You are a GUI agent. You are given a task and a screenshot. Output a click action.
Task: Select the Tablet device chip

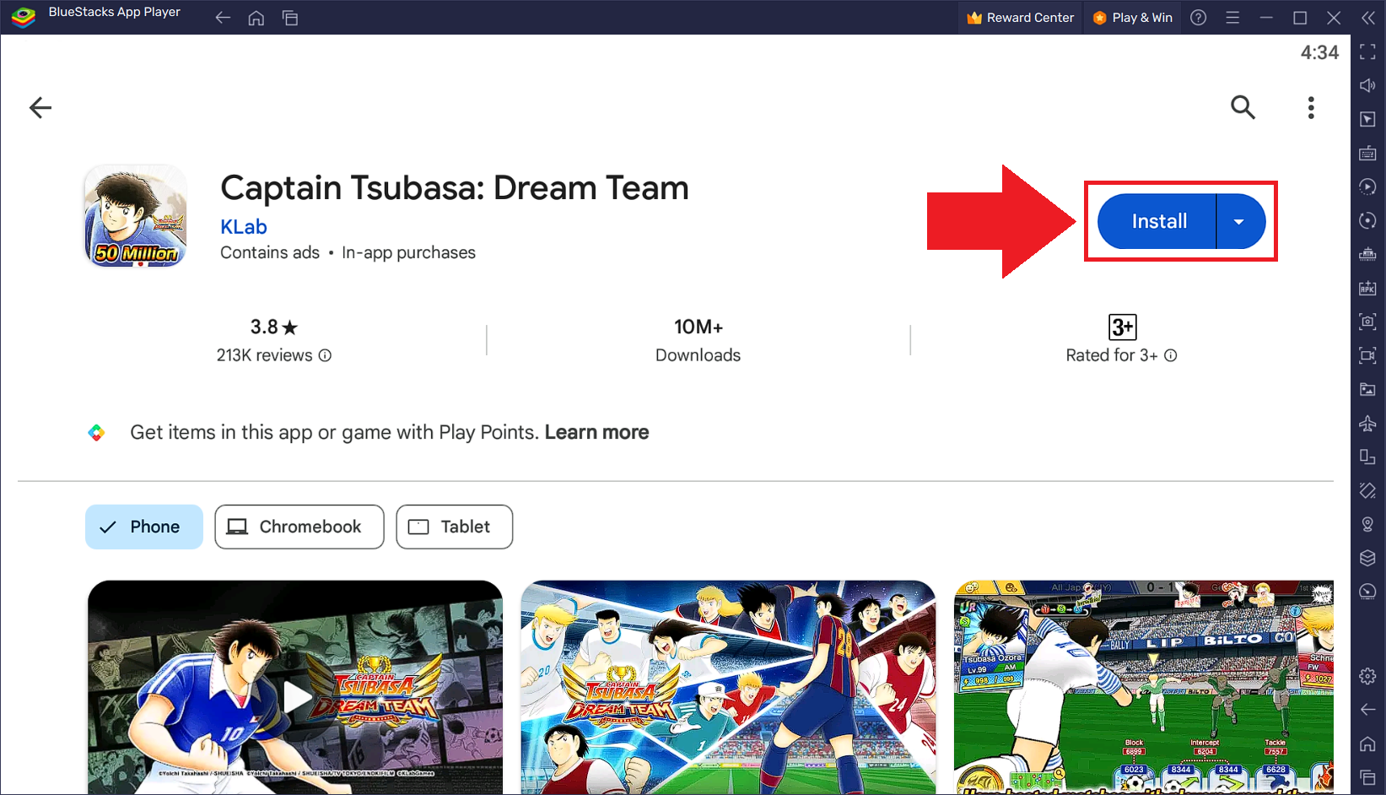pyautogui.click(x=455, y=527)
